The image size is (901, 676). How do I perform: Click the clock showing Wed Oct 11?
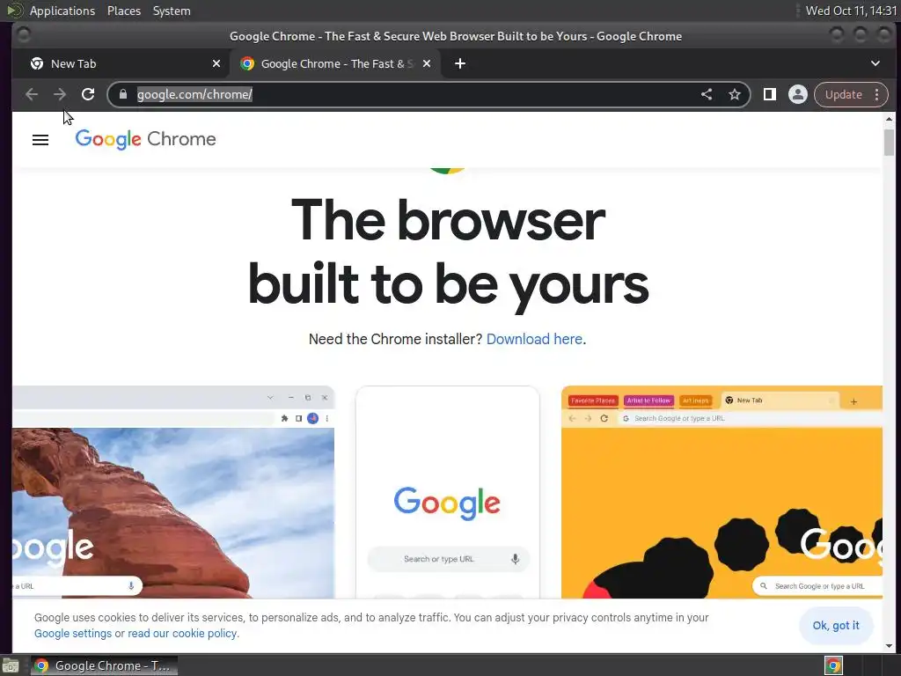(x=851, y=11)
